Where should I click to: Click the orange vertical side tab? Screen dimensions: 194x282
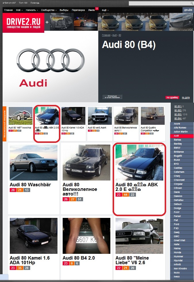tap(5, 124)
